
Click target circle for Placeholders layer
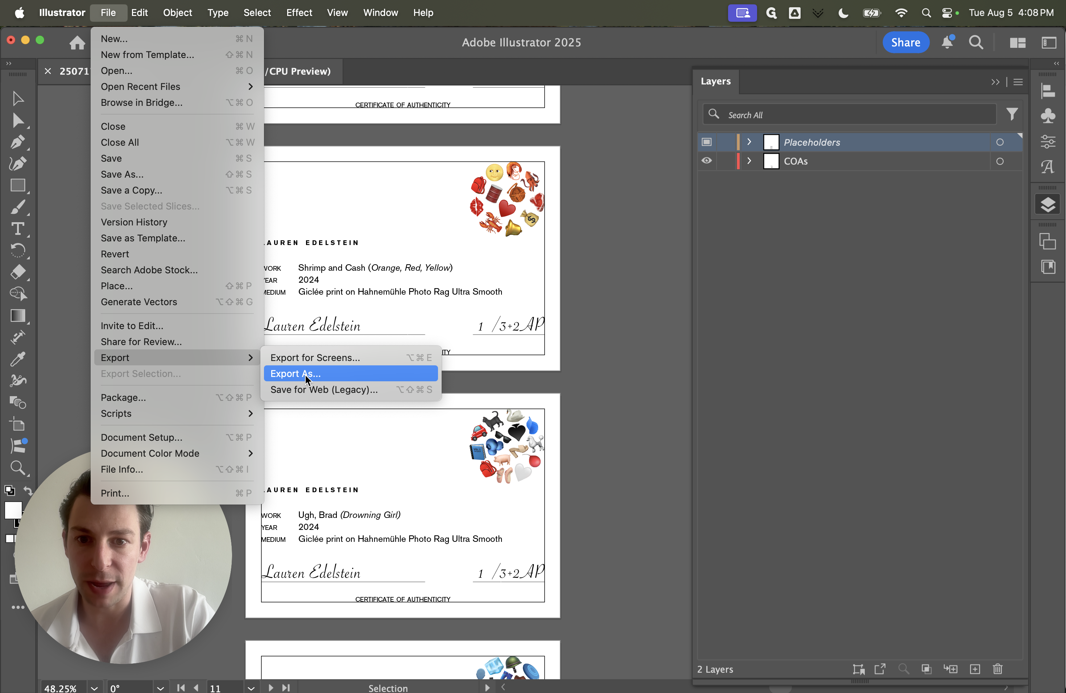(x=1000, y=142)
